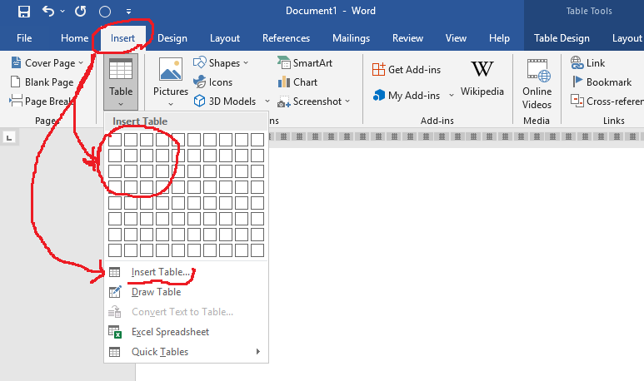The image size is (644, 381).
Task: Click Get Add-ins button
Action: (x=407, y=69)
